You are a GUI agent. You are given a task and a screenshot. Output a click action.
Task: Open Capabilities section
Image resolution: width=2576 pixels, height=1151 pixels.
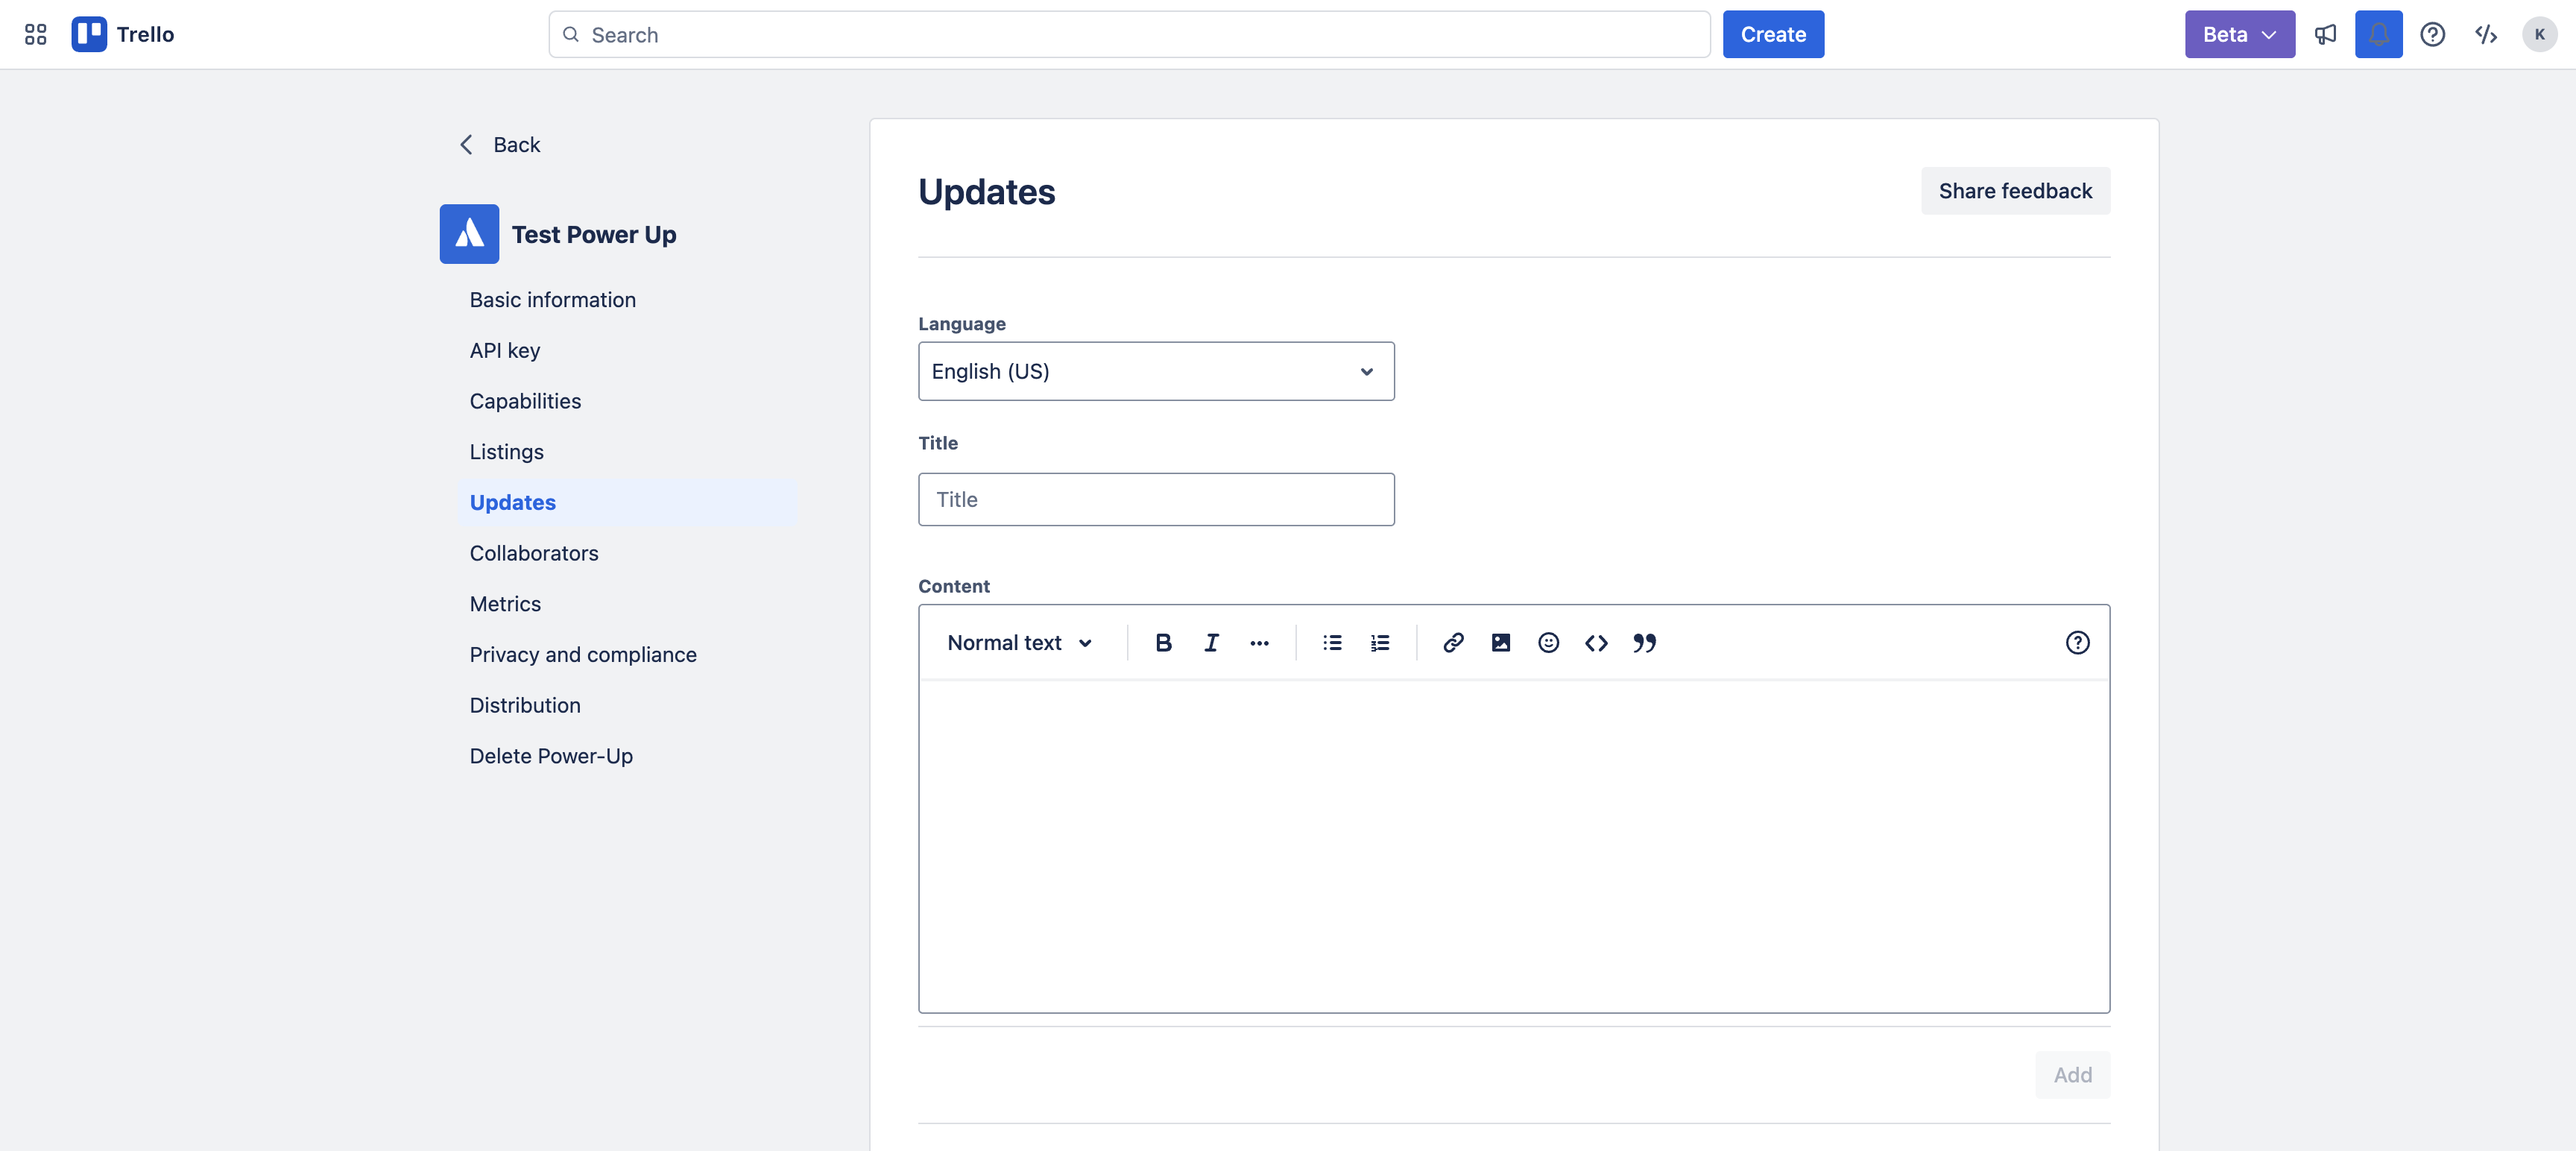[525, 401]
